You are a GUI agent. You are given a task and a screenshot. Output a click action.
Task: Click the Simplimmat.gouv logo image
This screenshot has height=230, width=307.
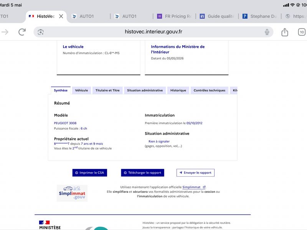72,193
